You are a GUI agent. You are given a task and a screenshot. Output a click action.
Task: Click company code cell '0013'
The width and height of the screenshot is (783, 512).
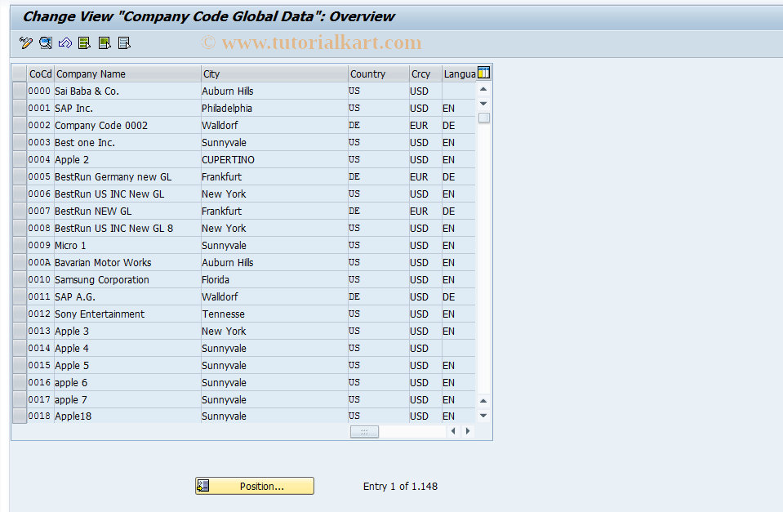point(39,332)
